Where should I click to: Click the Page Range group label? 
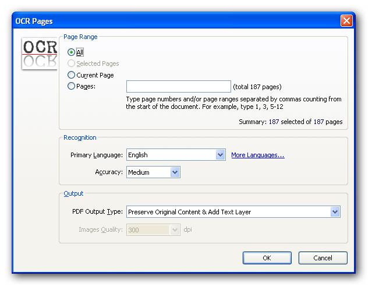[80, 37]
